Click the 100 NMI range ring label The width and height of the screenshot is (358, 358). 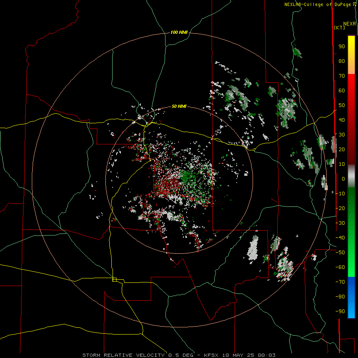tap(179, 32)
